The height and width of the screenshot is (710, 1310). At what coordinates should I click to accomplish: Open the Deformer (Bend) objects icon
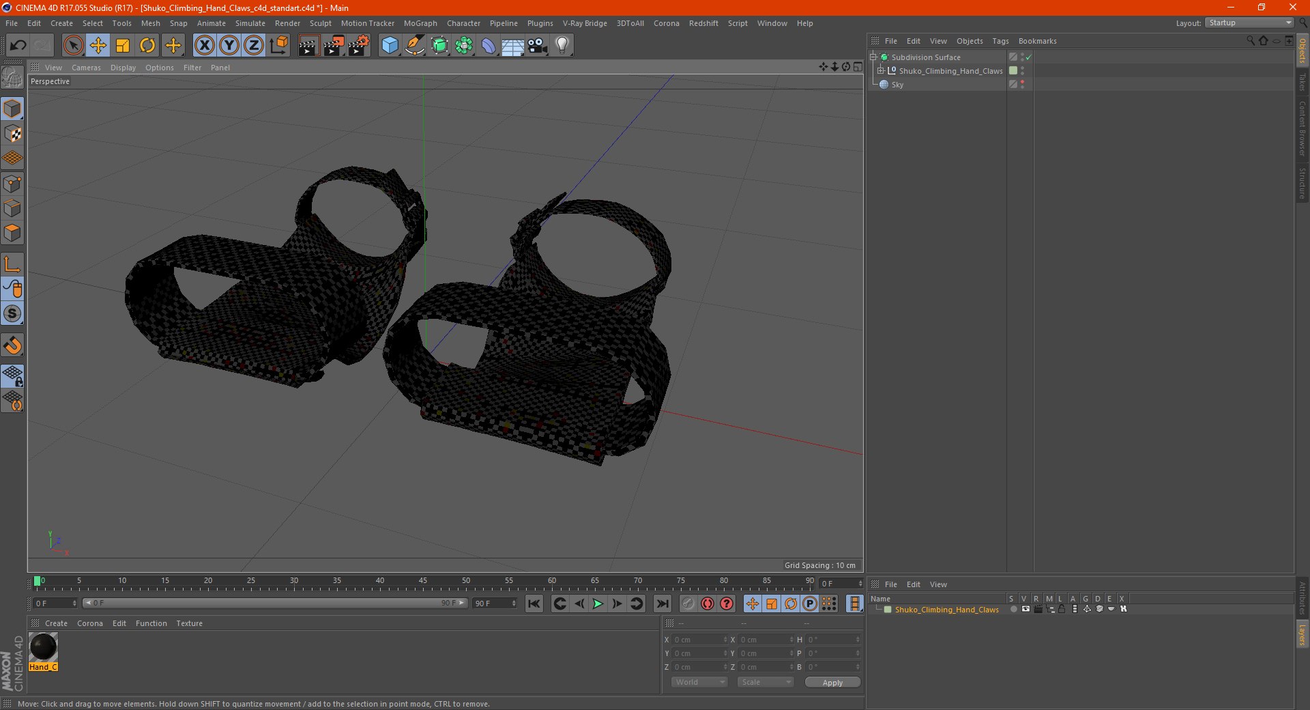pyautogui.click(x=489, y=46)
